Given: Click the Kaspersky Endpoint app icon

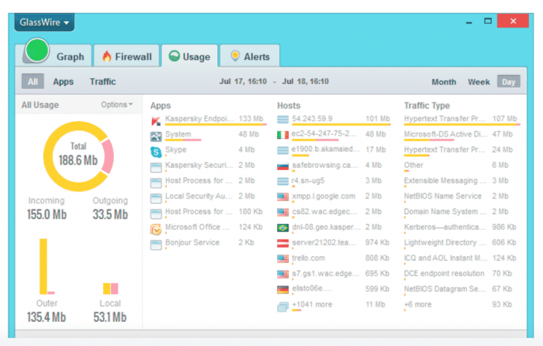Looking at the screenshot, I should [156, 121].
